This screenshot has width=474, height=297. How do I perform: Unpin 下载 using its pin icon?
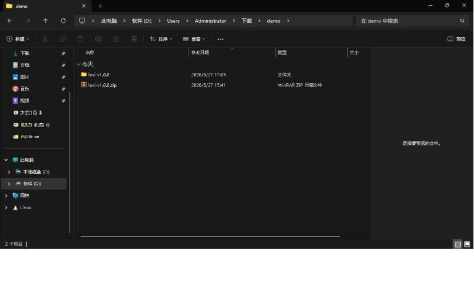pyautogui.click(x=63, y=54)
